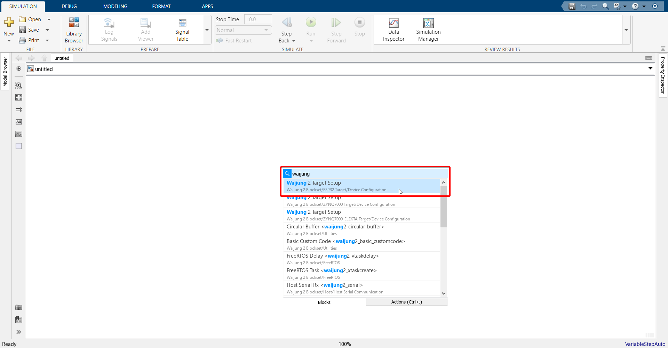Expand the Review Results gallery dropdown
Image resolution: width=668 pixels, height=348 pixels.
tap(626, 30)
